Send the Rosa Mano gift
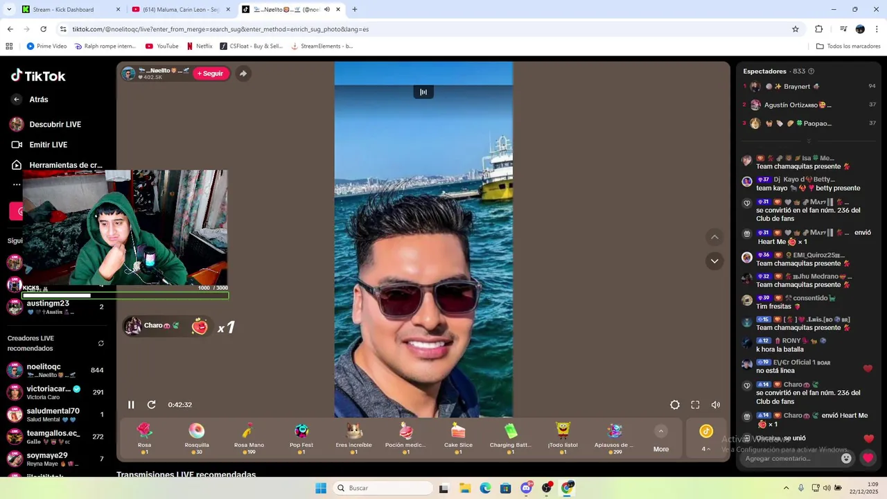Image resolution: width=887 pixels, height=499 pixels. point(249,439)
